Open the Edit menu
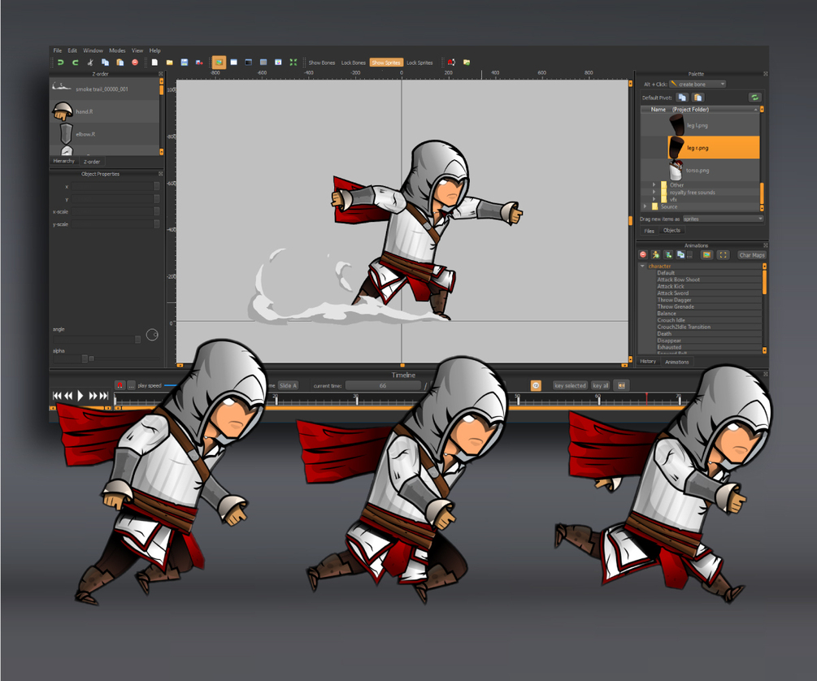The height and width of the screenshot is (681, 817). click(72, 50)
